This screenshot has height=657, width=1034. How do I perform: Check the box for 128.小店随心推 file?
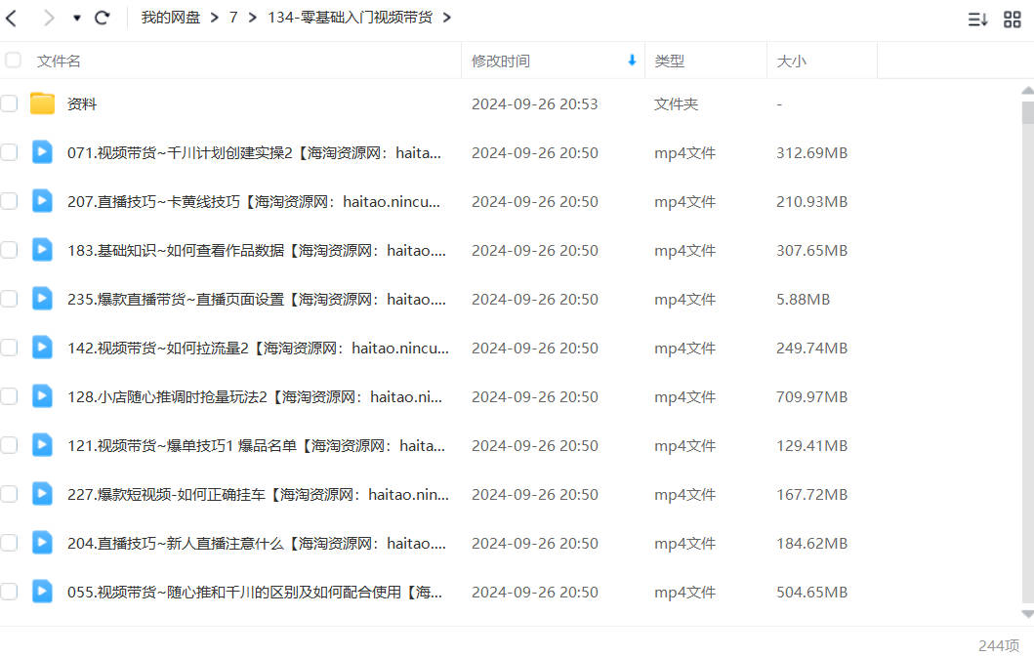point(9,396)
